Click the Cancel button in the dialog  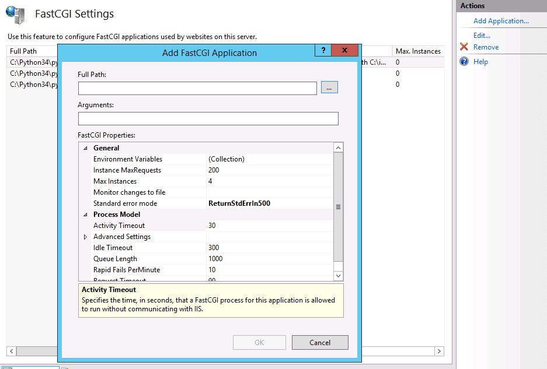pyautogui.click(x=320, y=342)
